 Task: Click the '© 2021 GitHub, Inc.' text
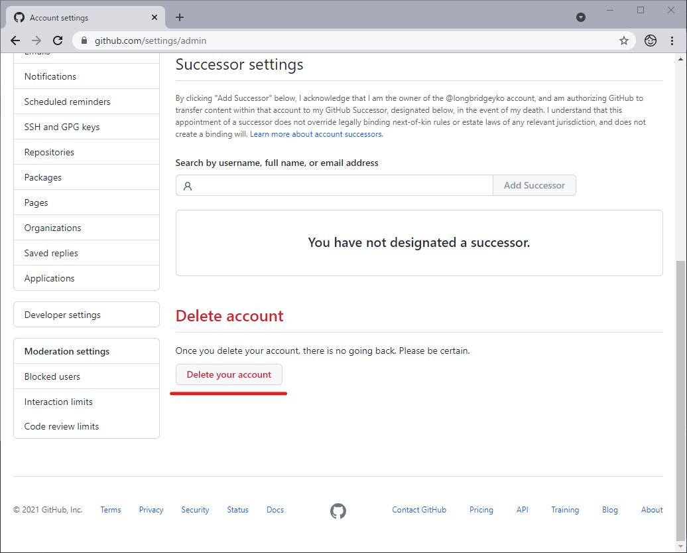tap(48, 510)
